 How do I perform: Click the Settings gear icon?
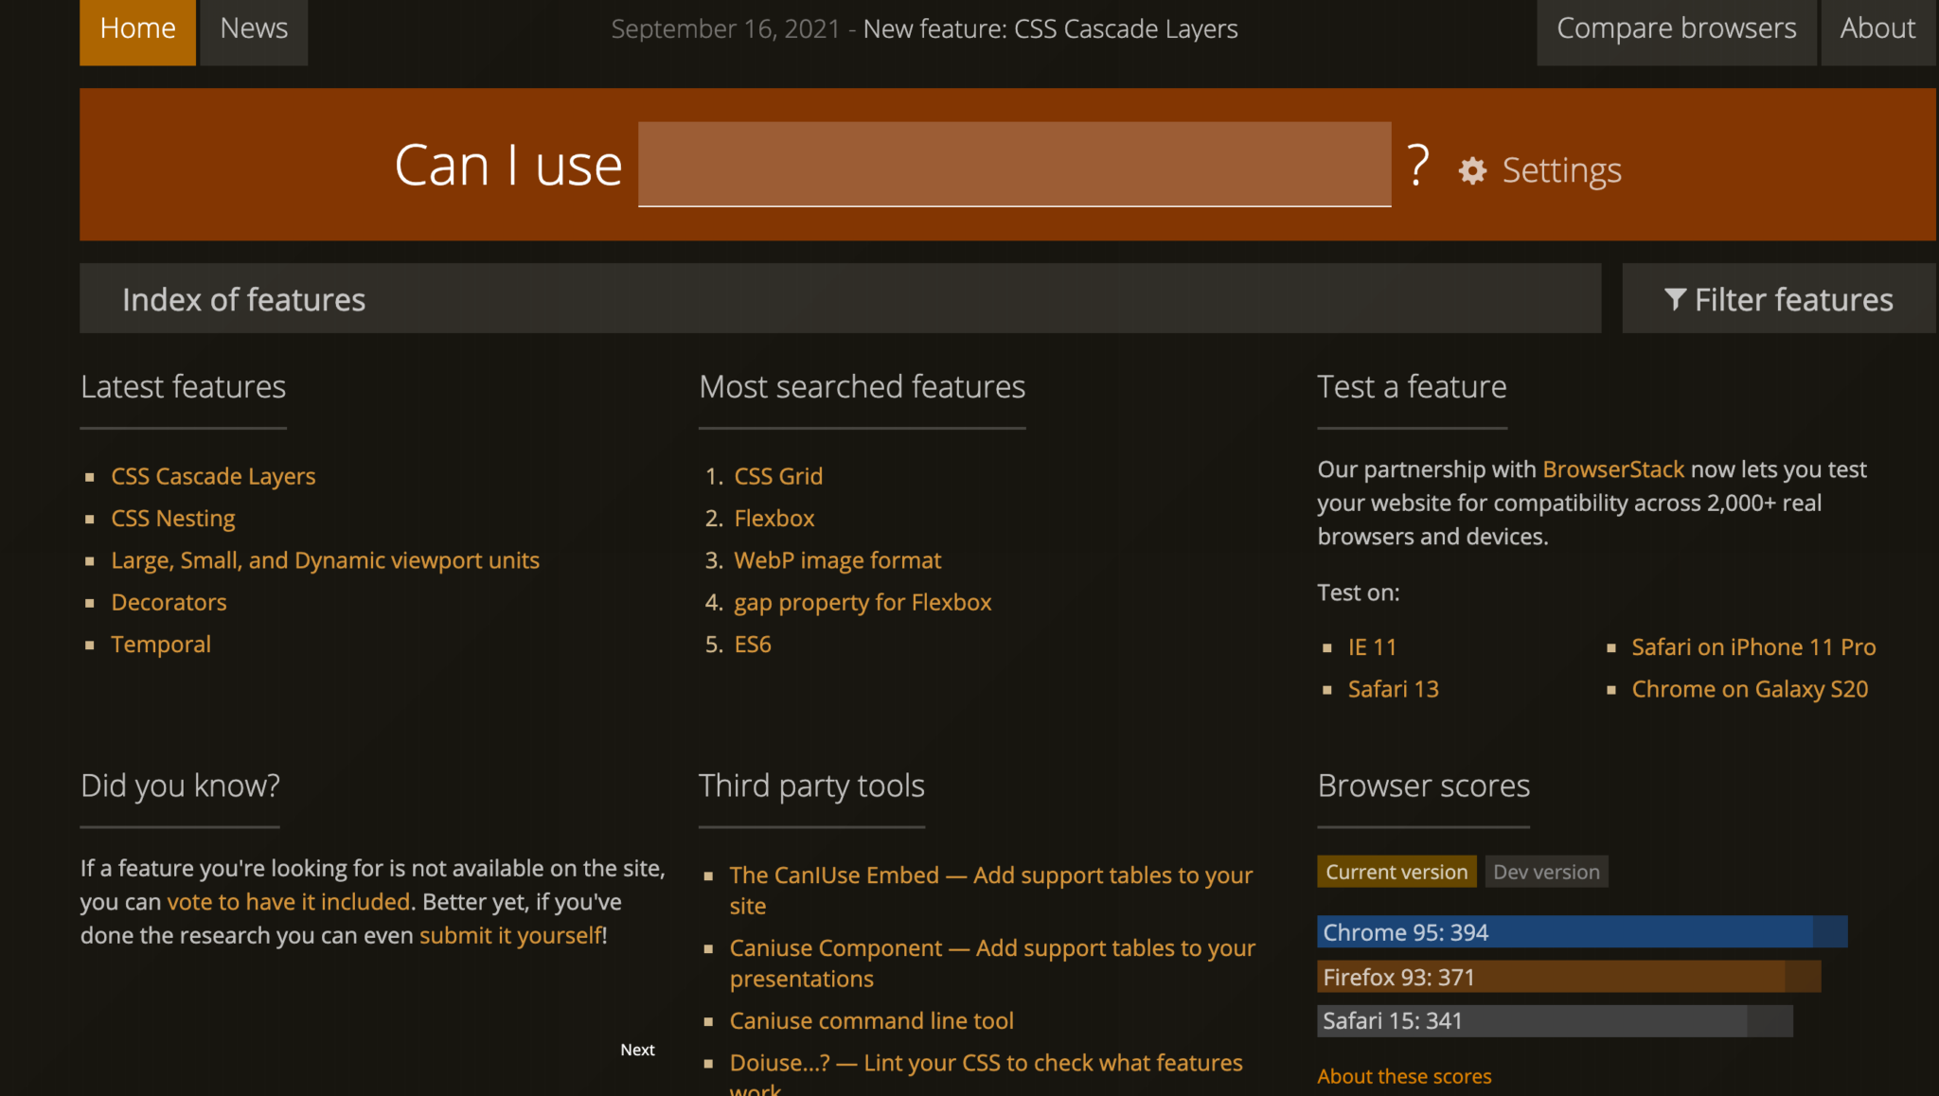point(1472,171)
